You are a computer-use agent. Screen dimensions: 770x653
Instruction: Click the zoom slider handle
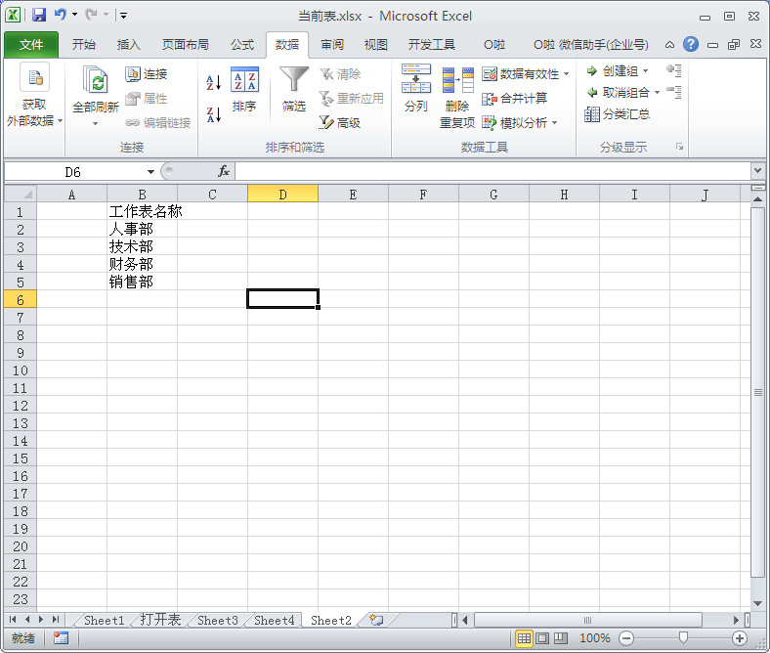click(x=683, y=637)
